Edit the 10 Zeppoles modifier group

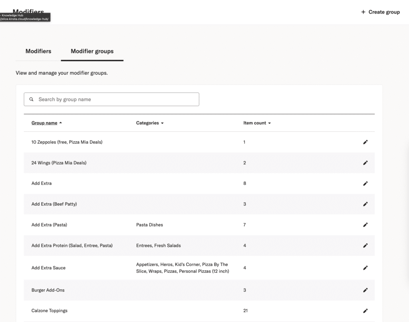tap(365, 142)
